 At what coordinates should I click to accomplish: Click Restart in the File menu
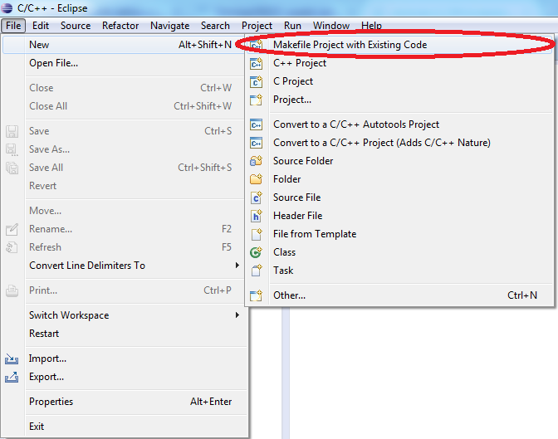[x=44, y=334]
